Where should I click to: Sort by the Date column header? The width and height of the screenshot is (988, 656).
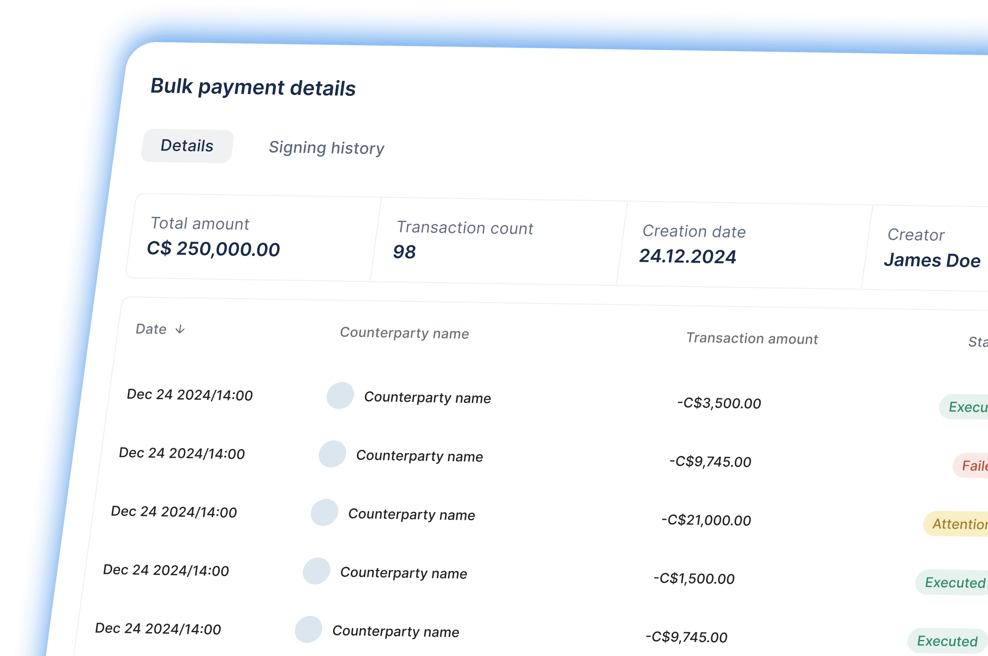[x=151, y=329]
